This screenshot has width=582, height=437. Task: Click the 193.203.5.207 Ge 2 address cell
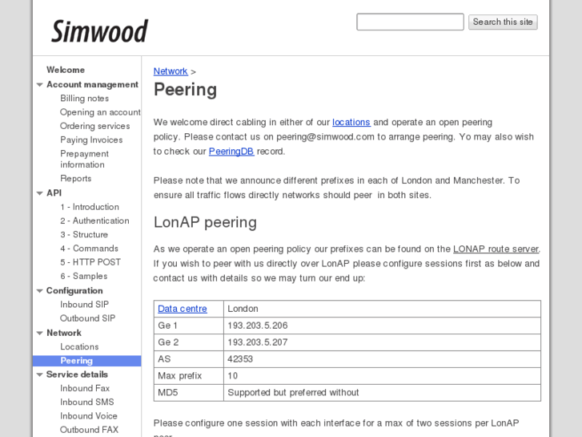click(383, 342)
